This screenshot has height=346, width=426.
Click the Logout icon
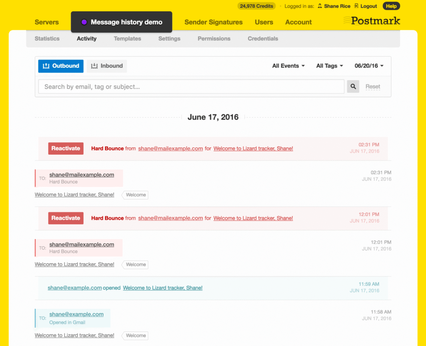pyautogui.click(x=355, y=6)
